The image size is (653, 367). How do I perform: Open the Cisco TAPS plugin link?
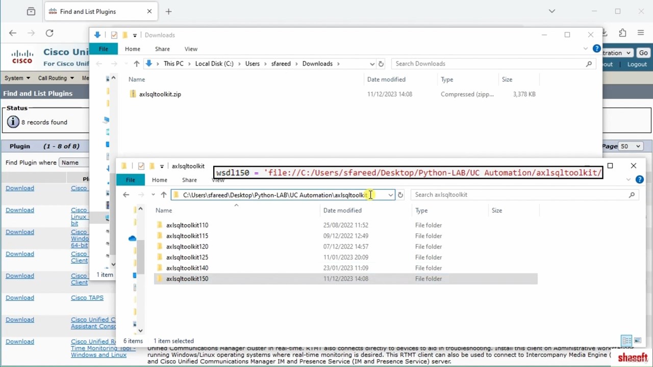87,298
